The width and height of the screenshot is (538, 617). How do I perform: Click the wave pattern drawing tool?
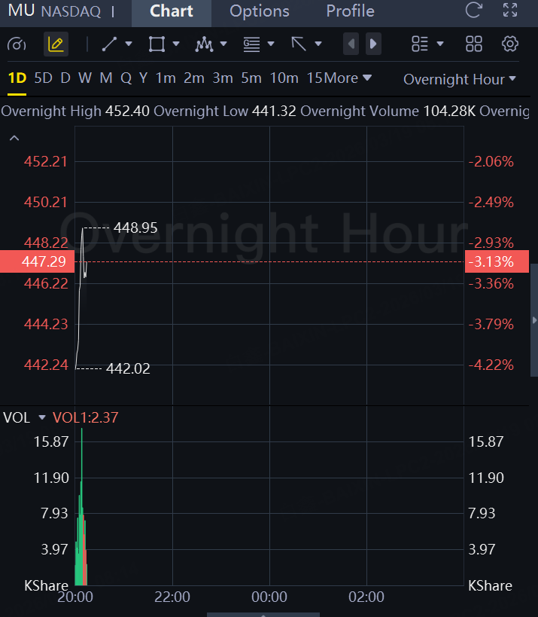point(204,44)
